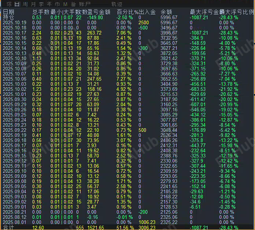Open the 月 monthly tab
Screen dimensions: 255x230
pos(33,4)
